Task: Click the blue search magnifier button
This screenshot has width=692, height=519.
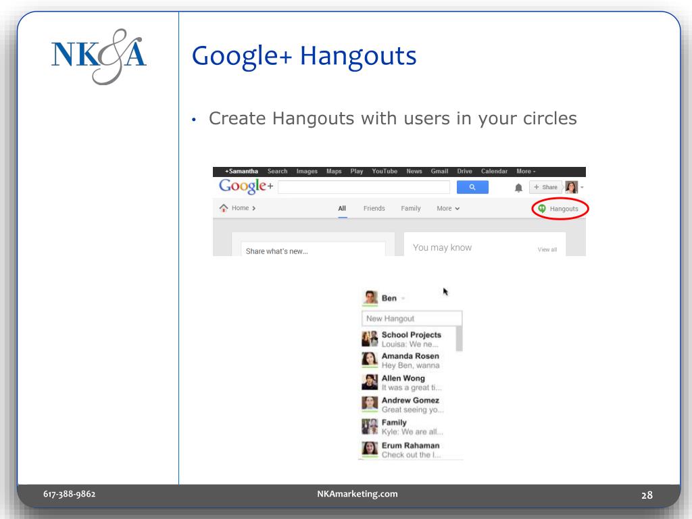Action: (472, 187)
